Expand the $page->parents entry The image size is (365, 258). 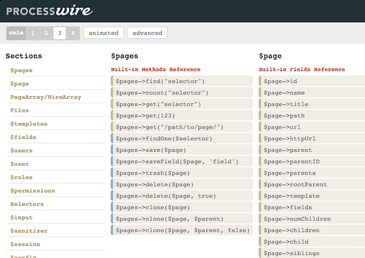click(312, 173)
